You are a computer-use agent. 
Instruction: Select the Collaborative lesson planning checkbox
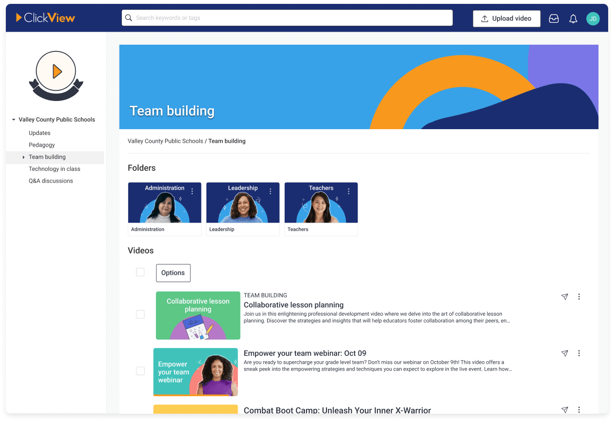(140, 314)
